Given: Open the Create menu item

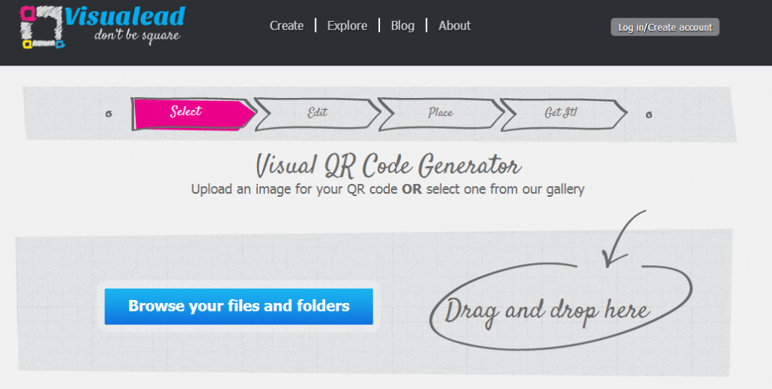Looking at the screenshot, I should [x=286, y=26].
